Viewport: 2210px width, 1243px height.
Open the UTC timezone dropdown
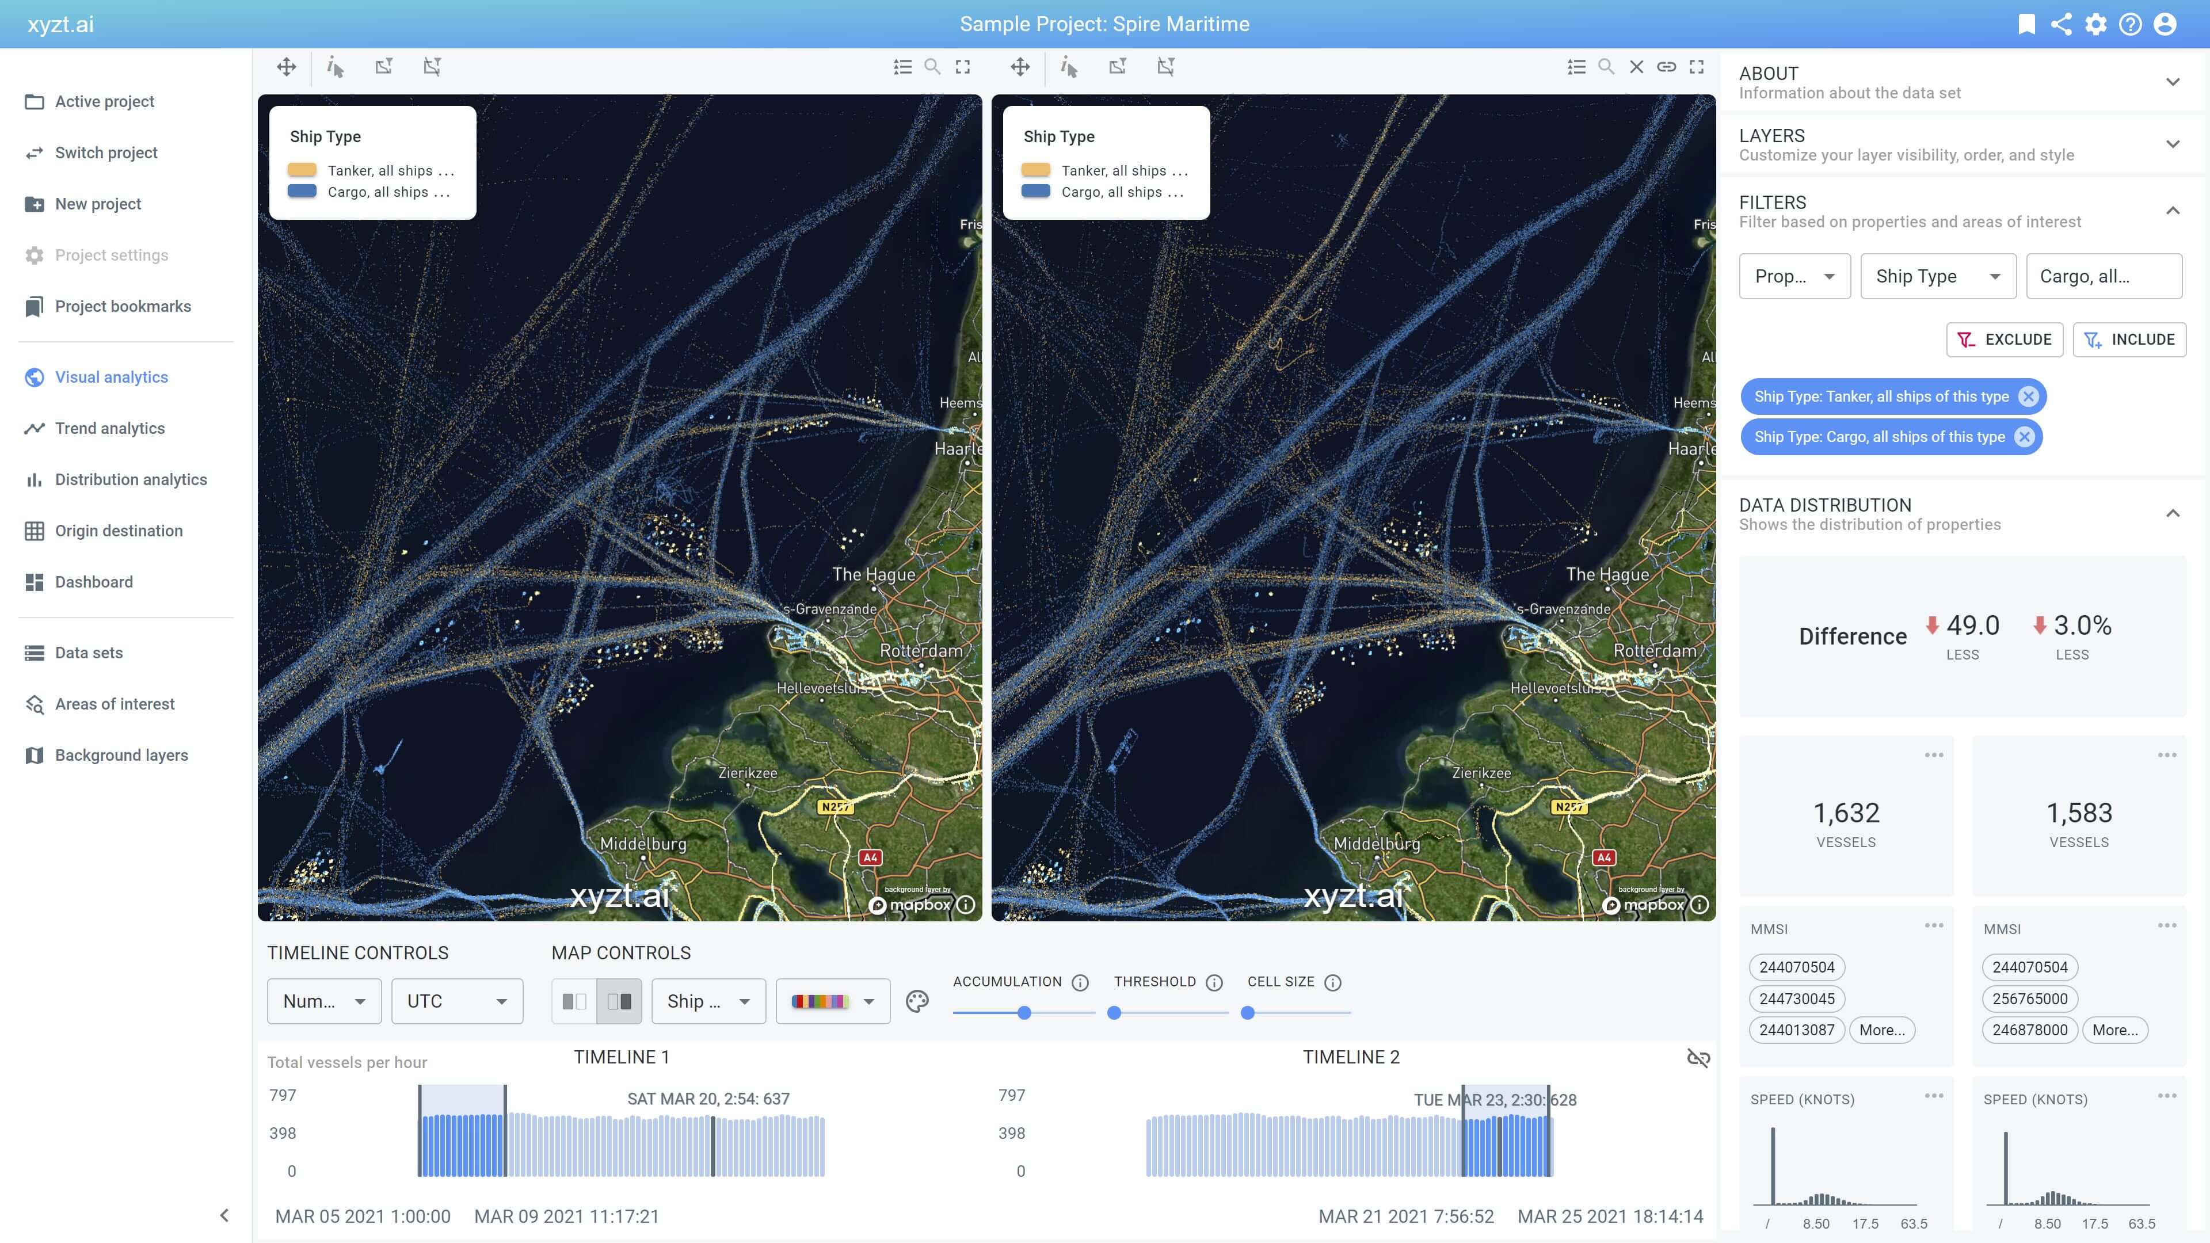click(458, 1001)
